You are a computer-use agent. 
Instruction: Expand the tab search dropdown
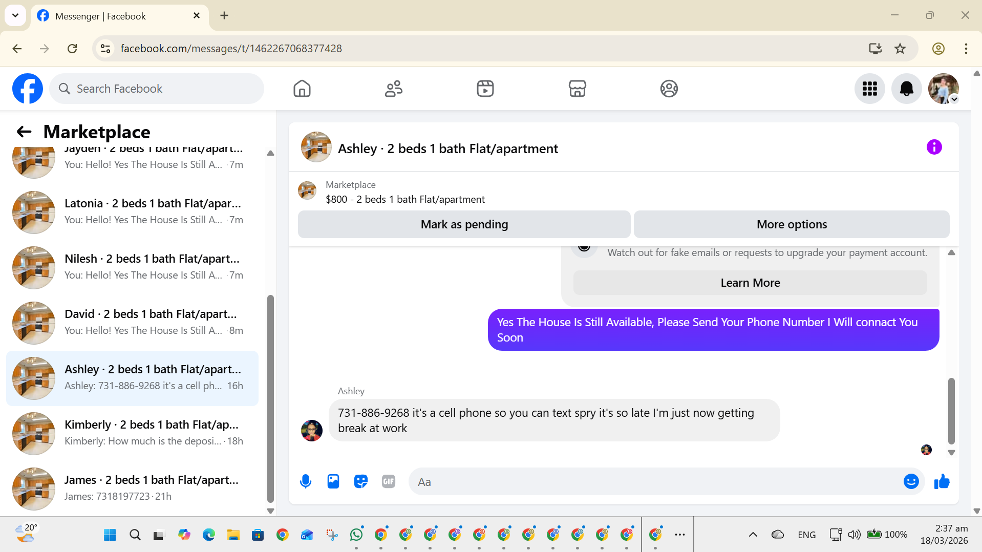(x=15, y=15)
